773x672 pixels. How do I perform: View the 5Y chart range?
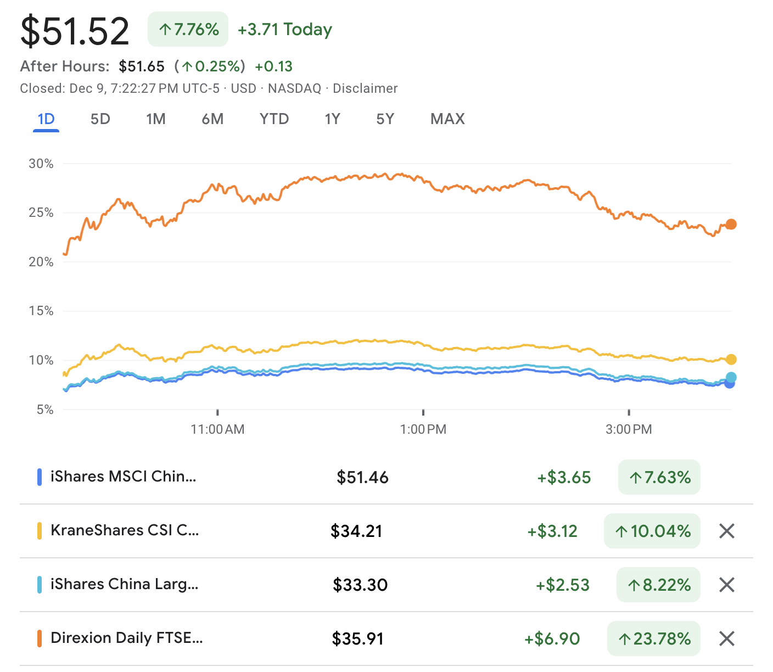[x=385, y=119]
